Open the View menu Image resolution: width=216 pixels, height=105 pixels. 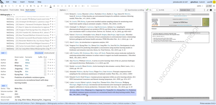click(15, 2)
